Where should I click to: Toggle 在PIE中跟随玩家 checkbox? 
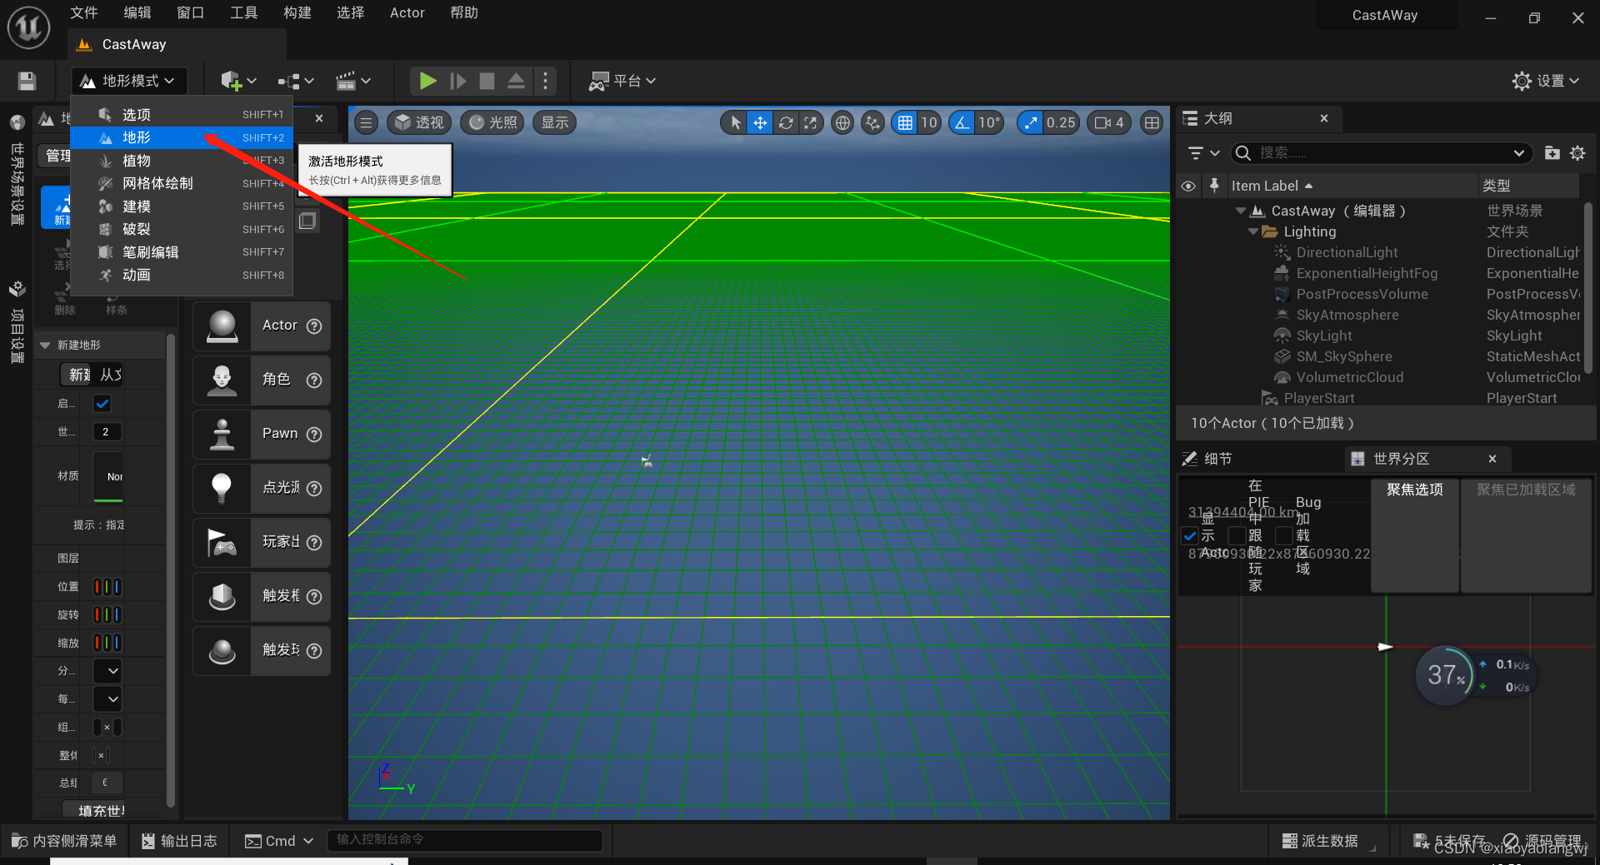[1237, 536]
